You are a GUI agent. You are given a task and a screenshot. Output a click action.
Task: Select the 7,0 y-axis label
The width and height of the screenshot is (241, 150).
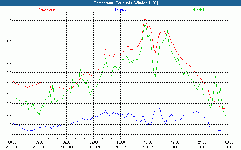pos(9,62)
